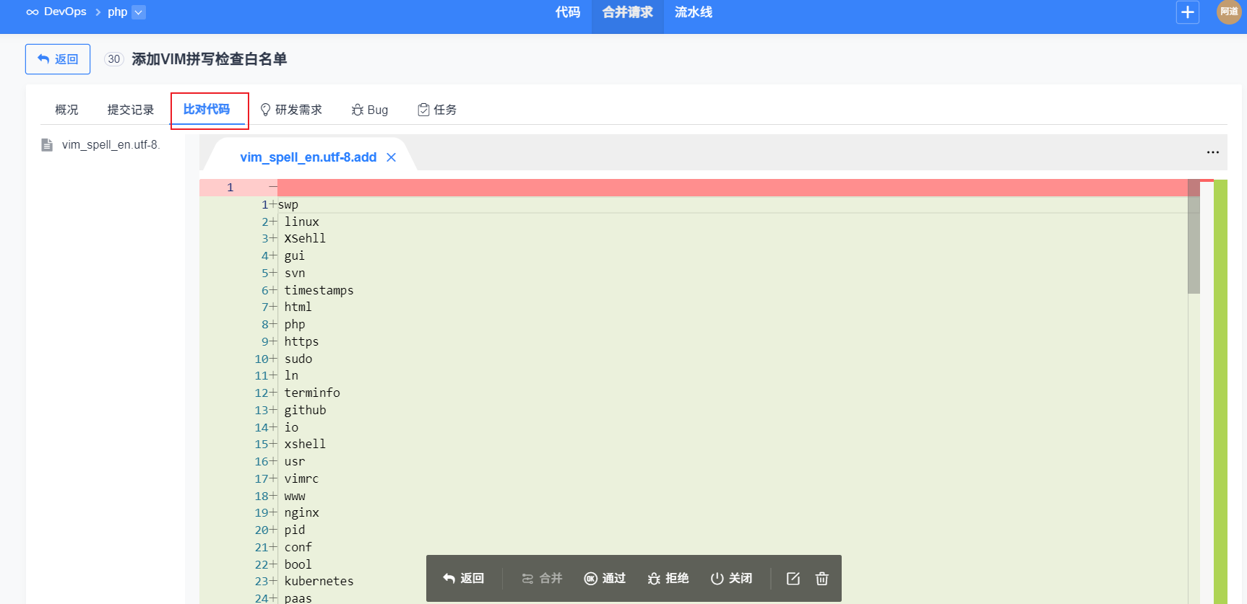The image size is (1247, 604).
Task: Open 流水线 in the top navigation
Action: pos(693,12)
